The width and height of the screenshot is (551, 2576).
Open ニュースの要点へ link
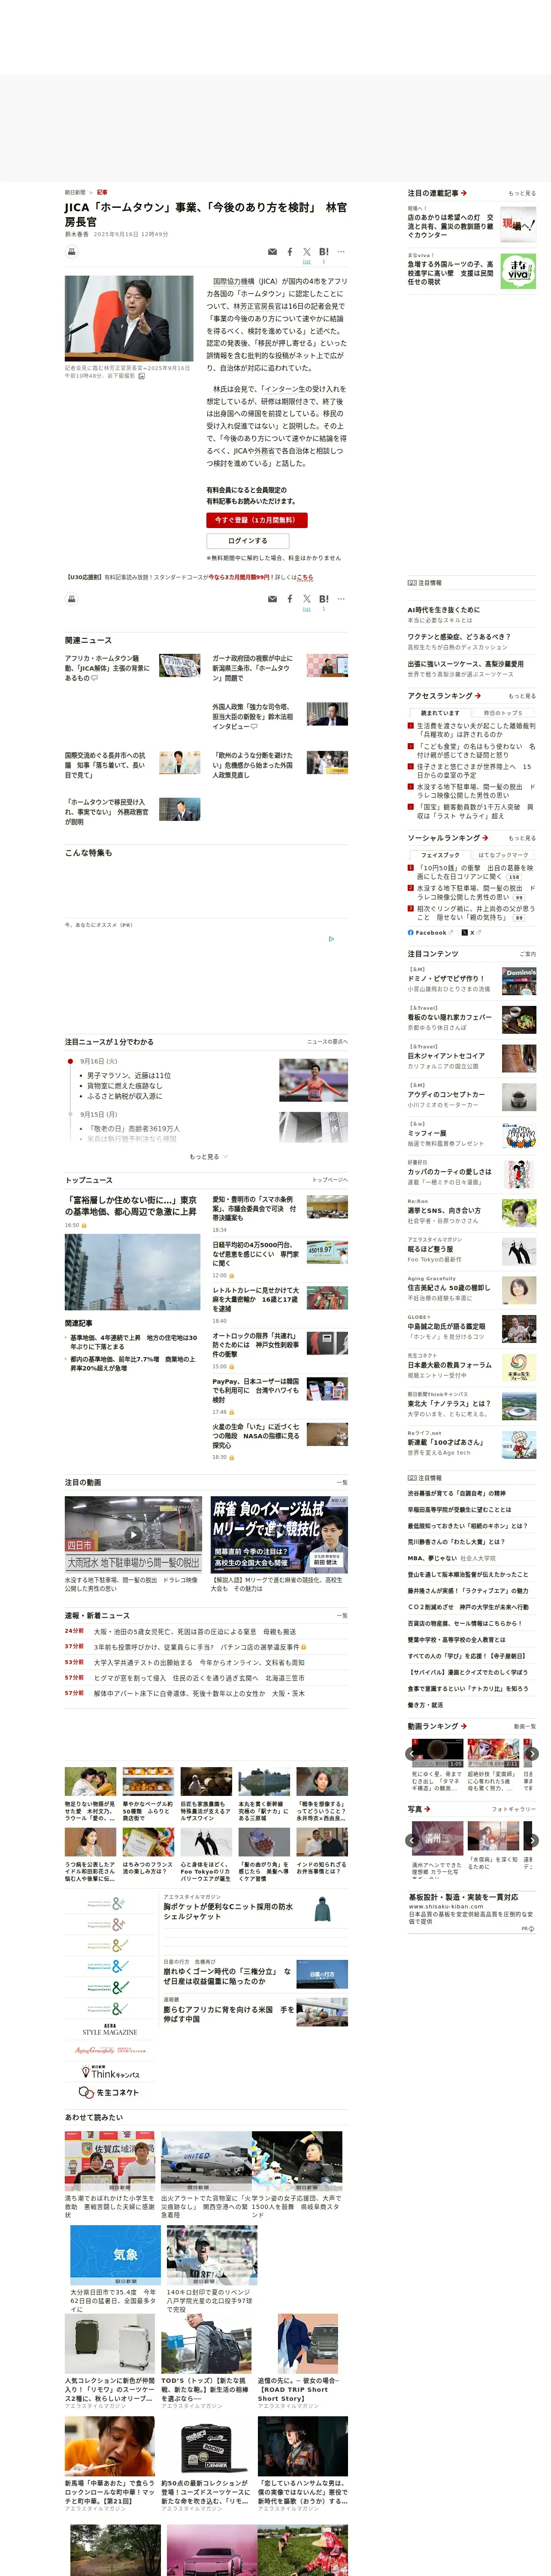pyautogui.click(x=327, y=1042)
